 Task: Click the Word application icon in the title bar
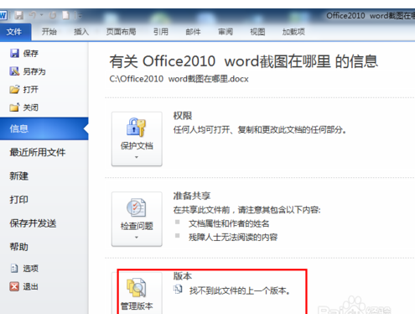tap(3, 15)
